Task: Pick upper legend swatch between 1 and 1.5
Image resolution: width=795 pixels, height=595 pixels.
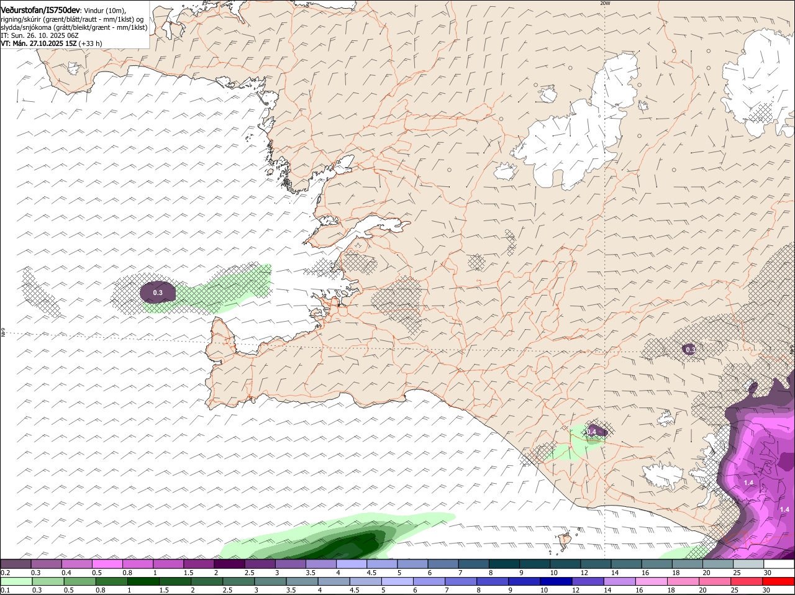Action: 168,563
